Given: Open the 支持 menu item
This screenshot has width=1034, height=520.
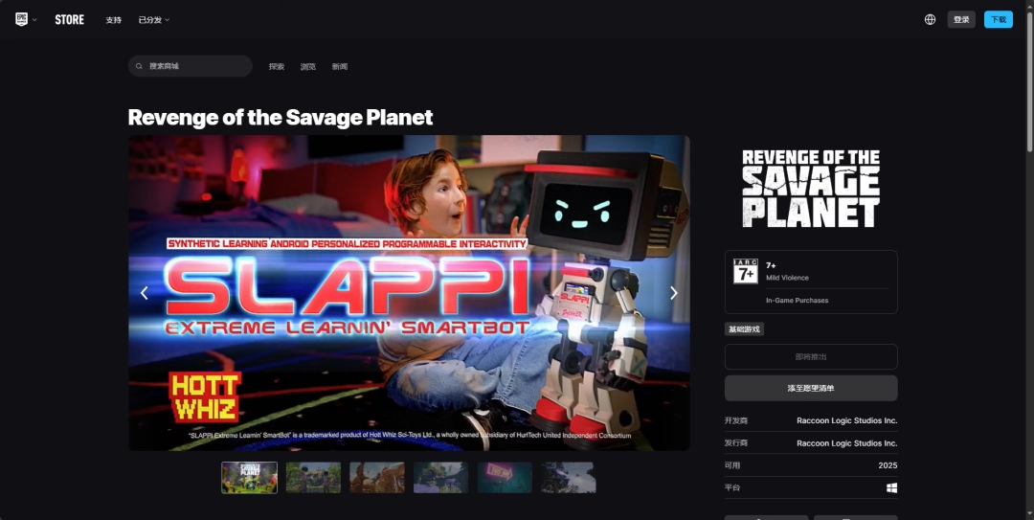Looking at the screenshot, I should coord(113,19).
